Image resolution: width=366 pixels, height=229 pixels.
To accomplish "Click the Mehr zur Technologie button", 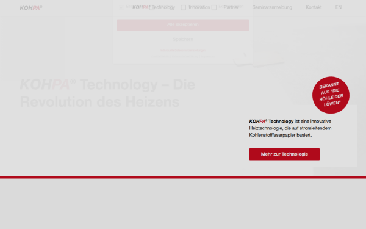I will (284, 154).
